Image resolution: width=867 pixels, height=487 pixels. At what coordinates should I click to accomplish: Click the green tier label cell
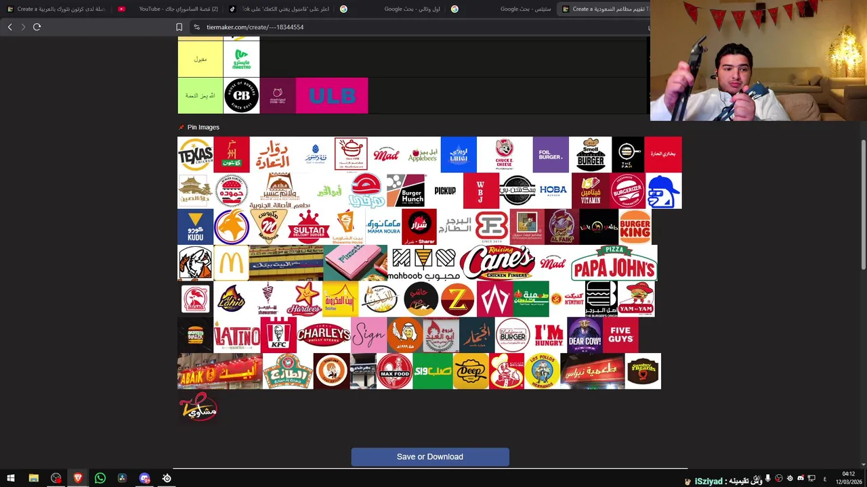pos(200,95)
